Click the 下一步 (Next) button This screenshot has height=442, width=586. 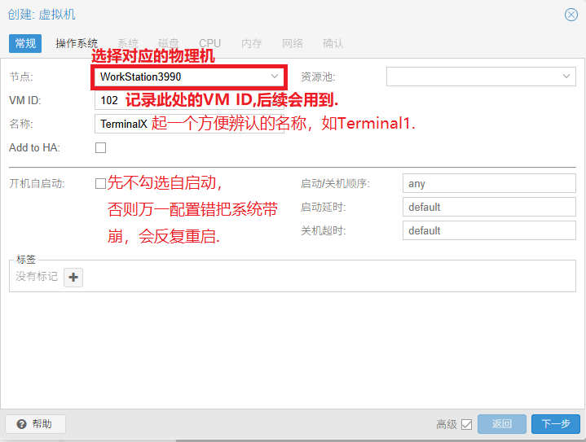(x=556, y=424)
